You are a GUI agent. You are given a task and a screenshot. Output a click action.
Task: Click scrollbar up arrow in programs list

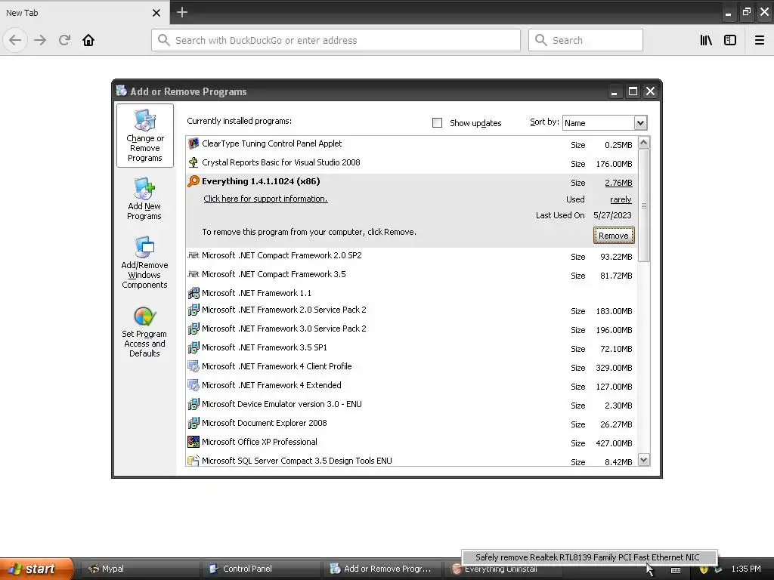644,143
